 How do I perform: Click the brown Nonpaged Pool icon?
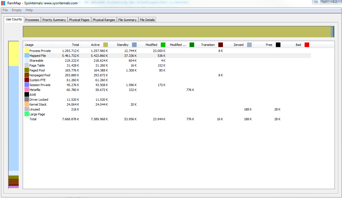[27, 75]
